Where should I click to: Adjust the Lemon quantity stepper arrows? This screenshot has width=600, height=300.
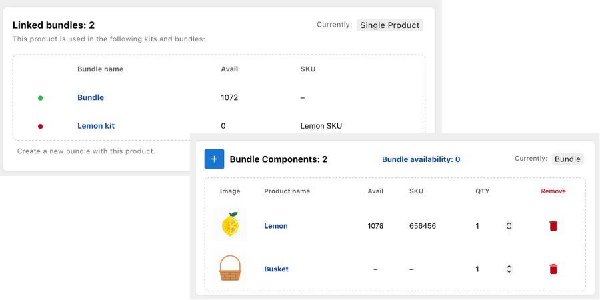click(509, 226)
